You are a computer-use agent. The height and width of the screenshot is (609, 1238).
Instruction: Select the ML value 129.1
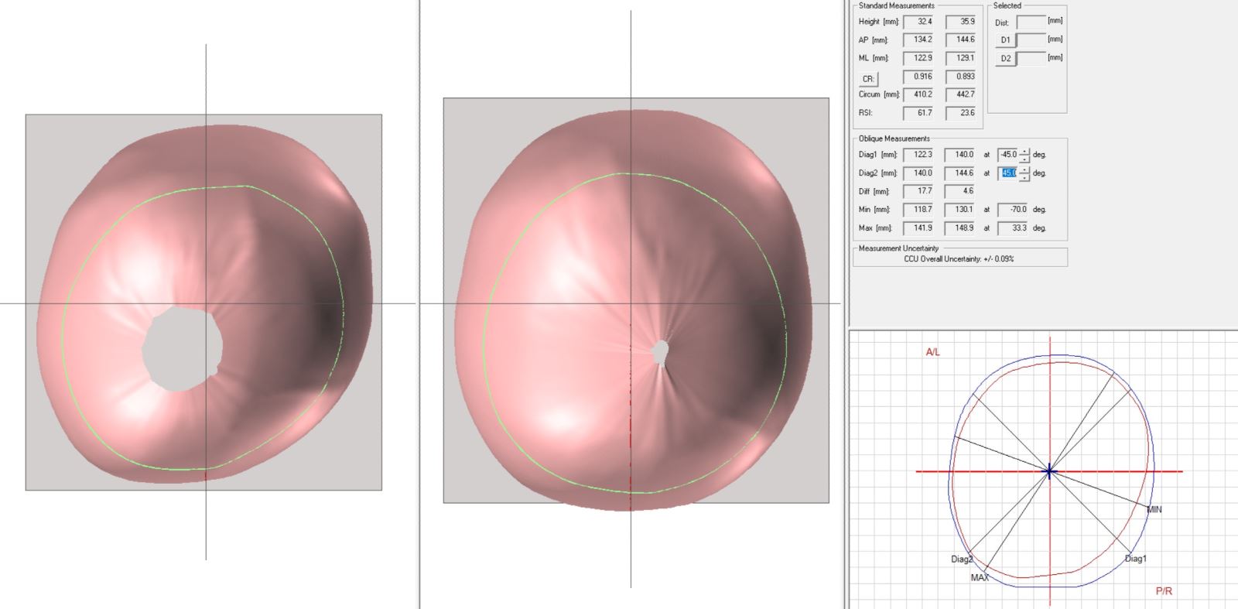pyautogui.click(x=961, y=58)
